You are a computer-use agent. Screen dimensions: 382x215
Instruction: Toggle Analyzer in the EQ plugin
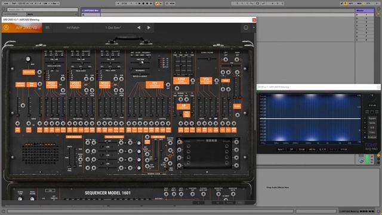[372, 137]
